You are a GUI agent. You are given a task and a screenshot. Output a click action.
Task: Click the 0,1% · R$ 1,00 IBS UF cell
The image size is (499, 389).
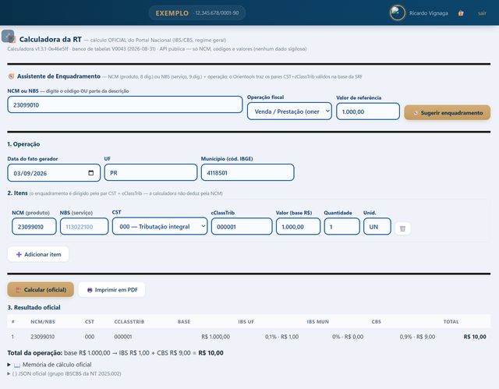click(x=281, y=337)
